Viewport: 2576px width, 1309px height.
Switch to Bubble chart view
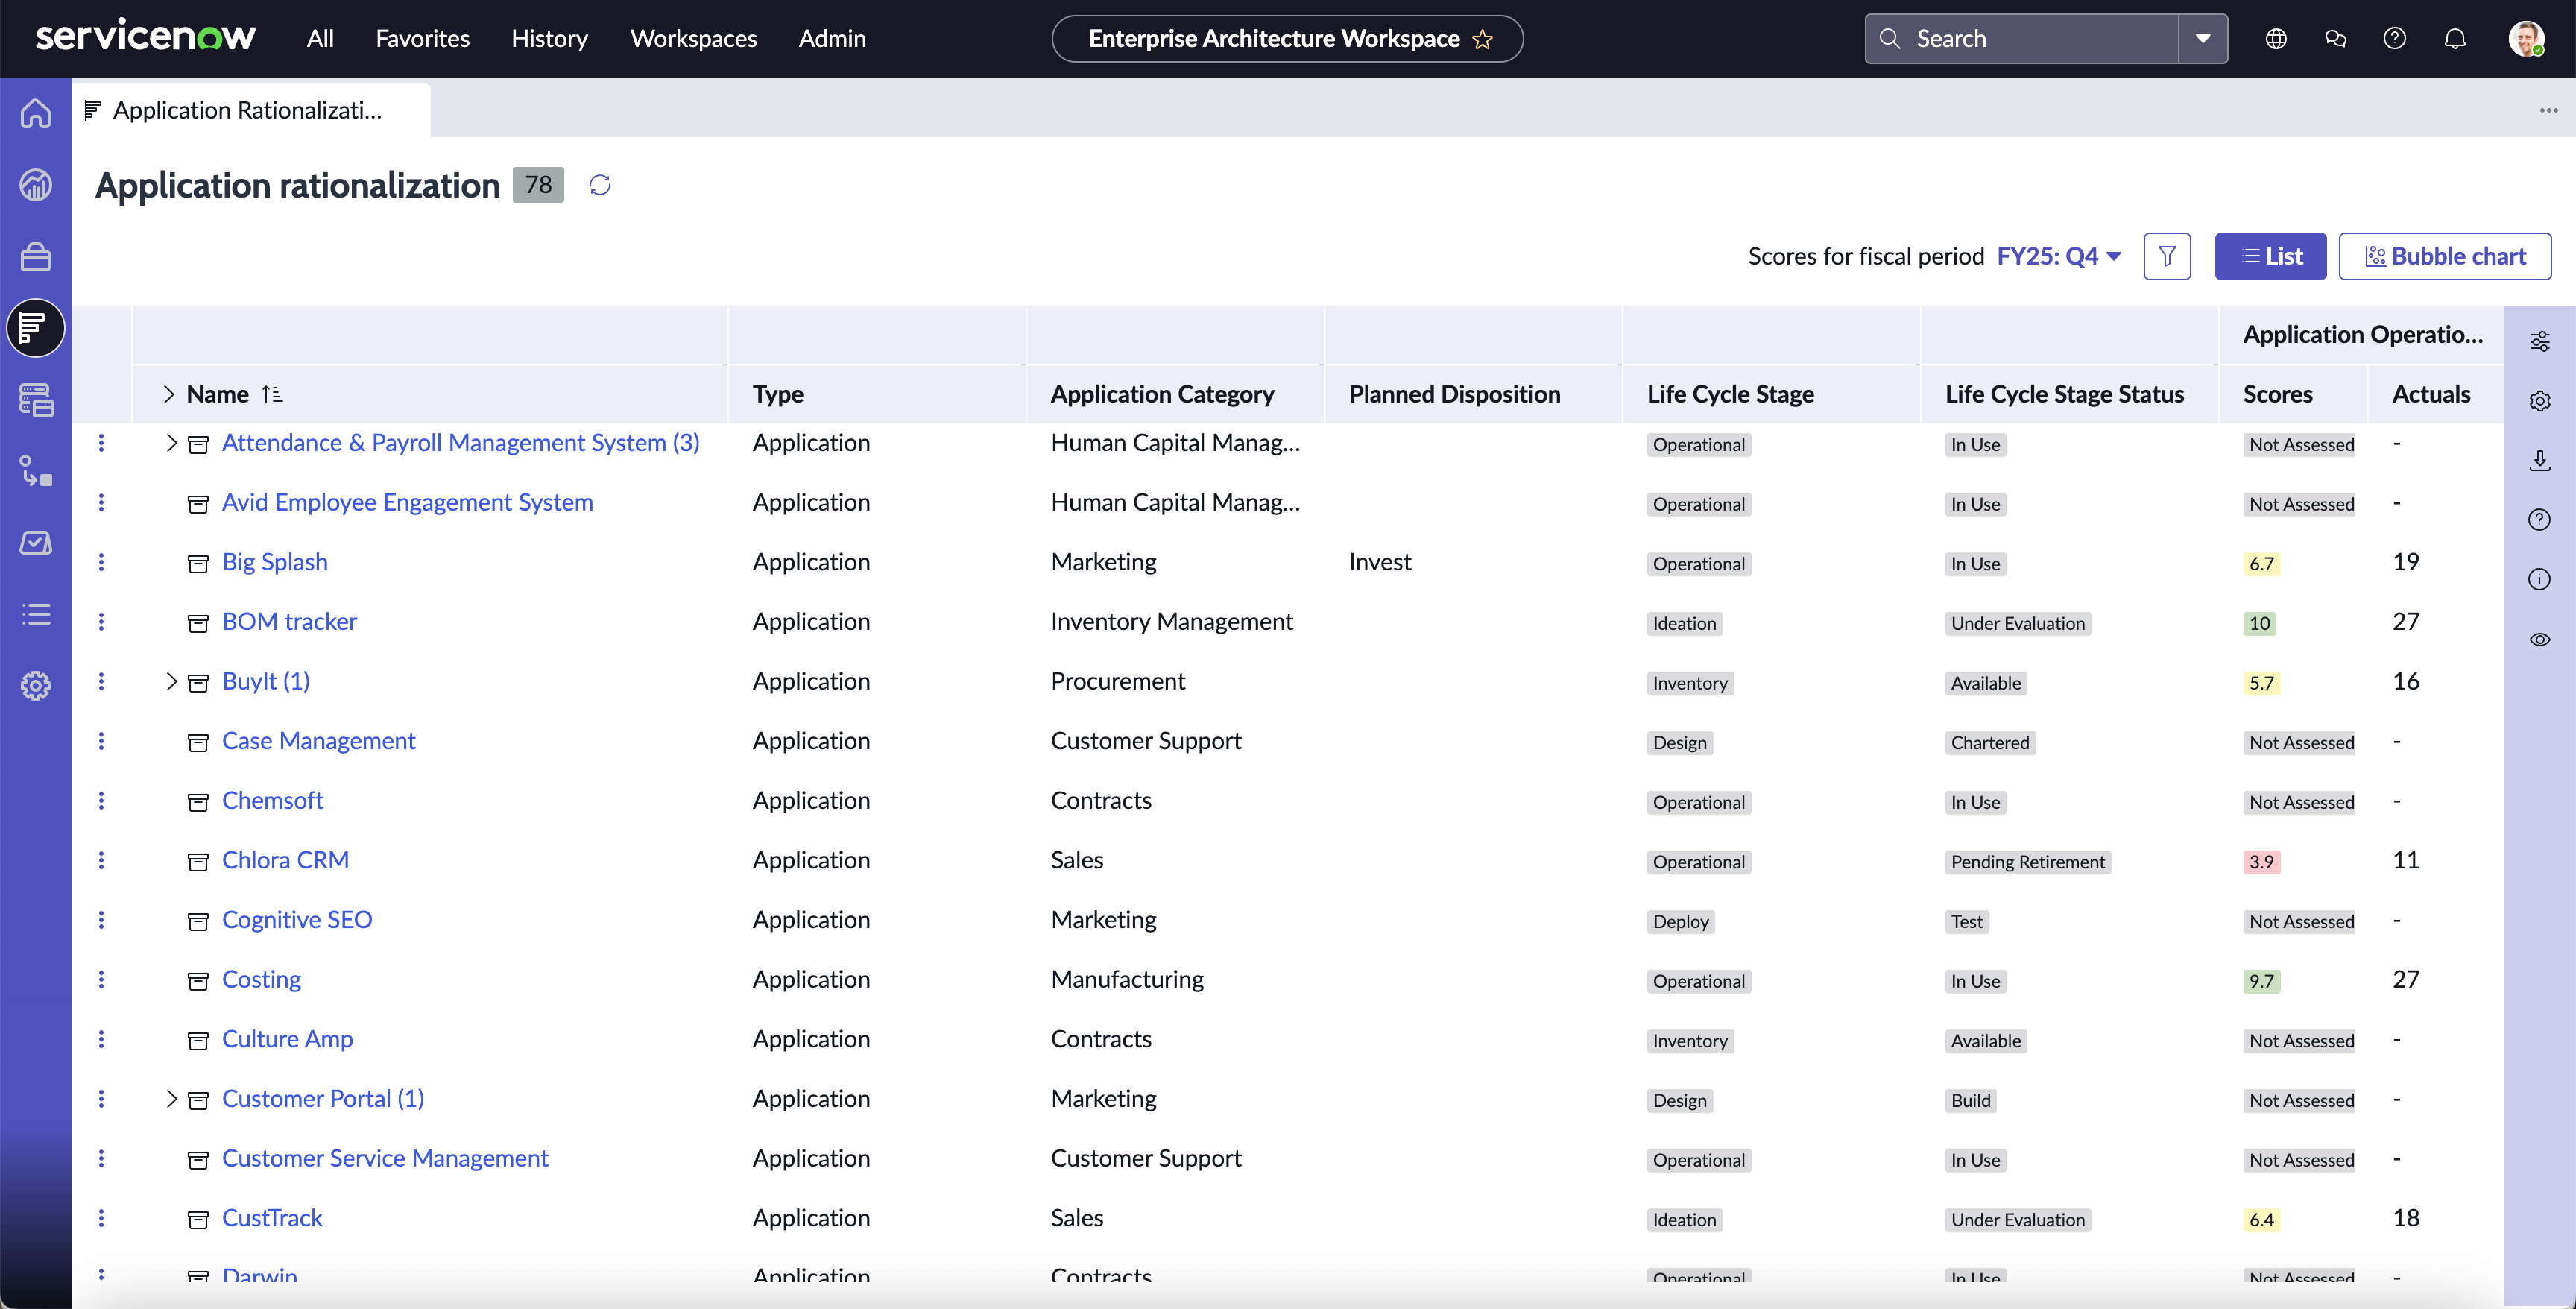pos(2445,257)
